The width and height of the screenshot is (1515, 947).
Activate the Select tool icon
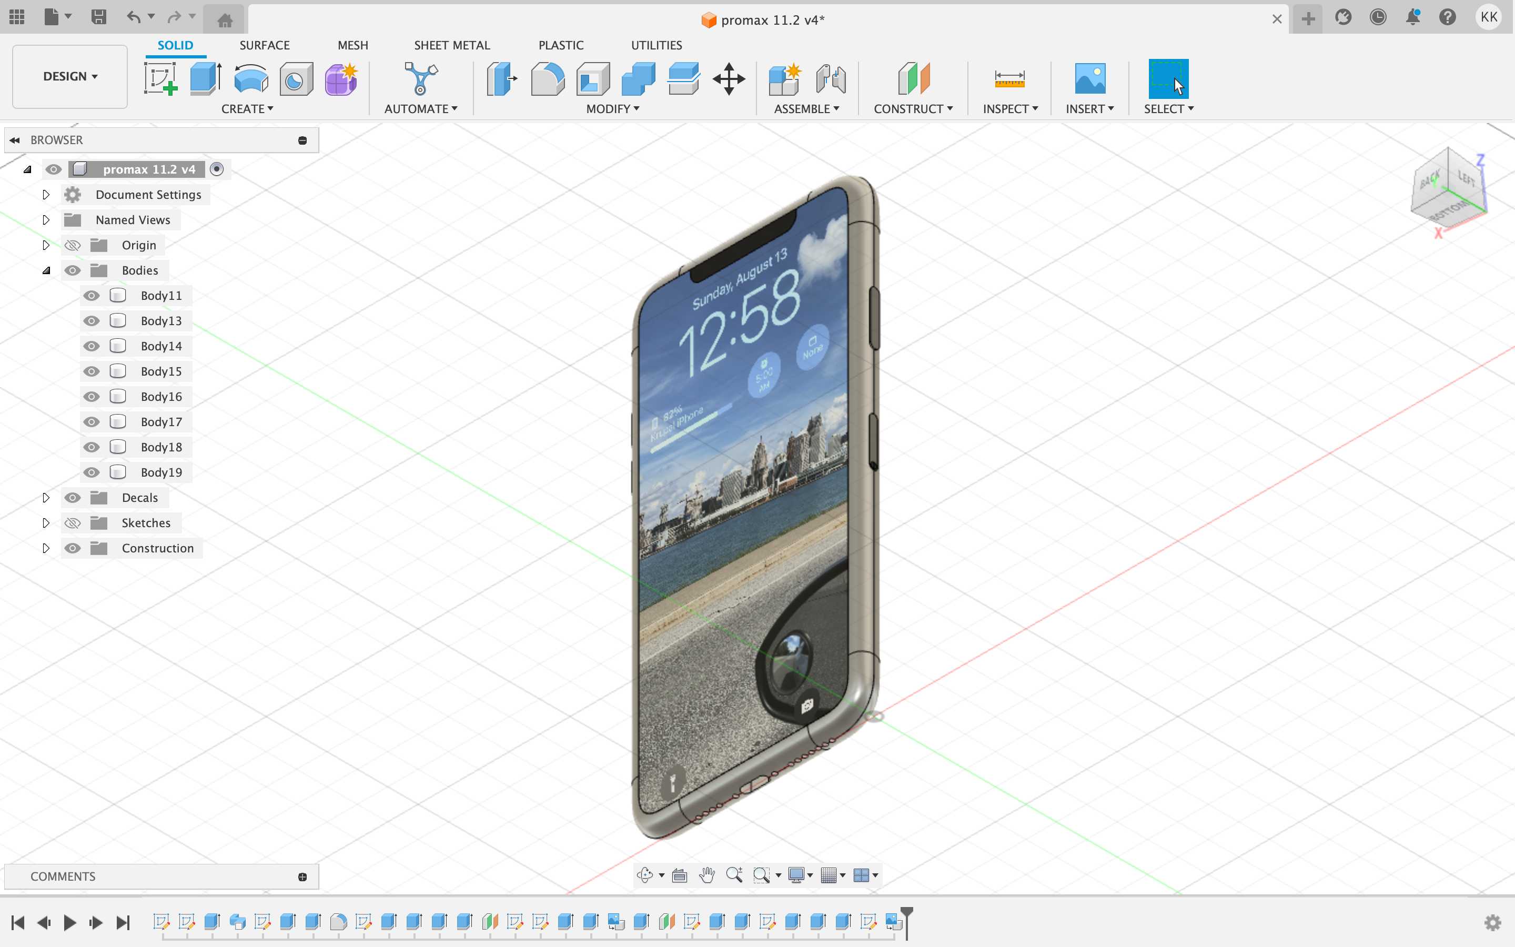tap(1168, 78)
